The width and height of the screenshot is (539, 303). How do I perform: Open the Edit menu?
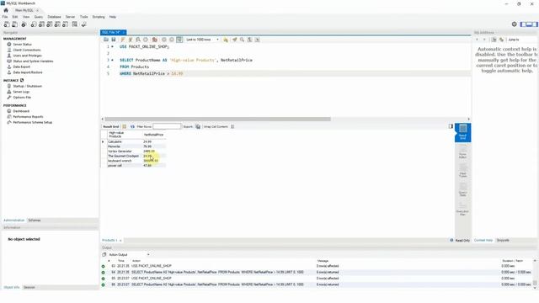(15, 17)
